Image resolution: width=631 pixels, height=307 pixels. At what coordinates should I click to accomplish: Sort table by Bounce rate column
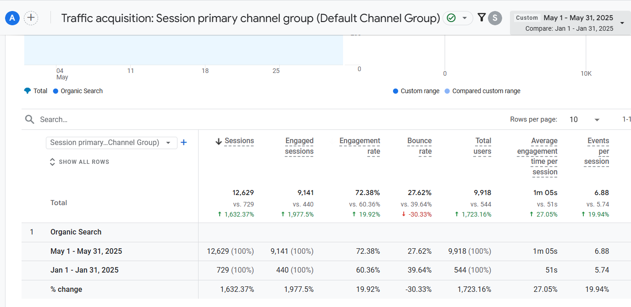point(419,146)
